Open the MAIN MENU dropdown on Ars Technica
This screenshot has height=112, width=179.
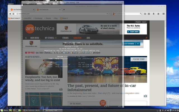(36, 38)
